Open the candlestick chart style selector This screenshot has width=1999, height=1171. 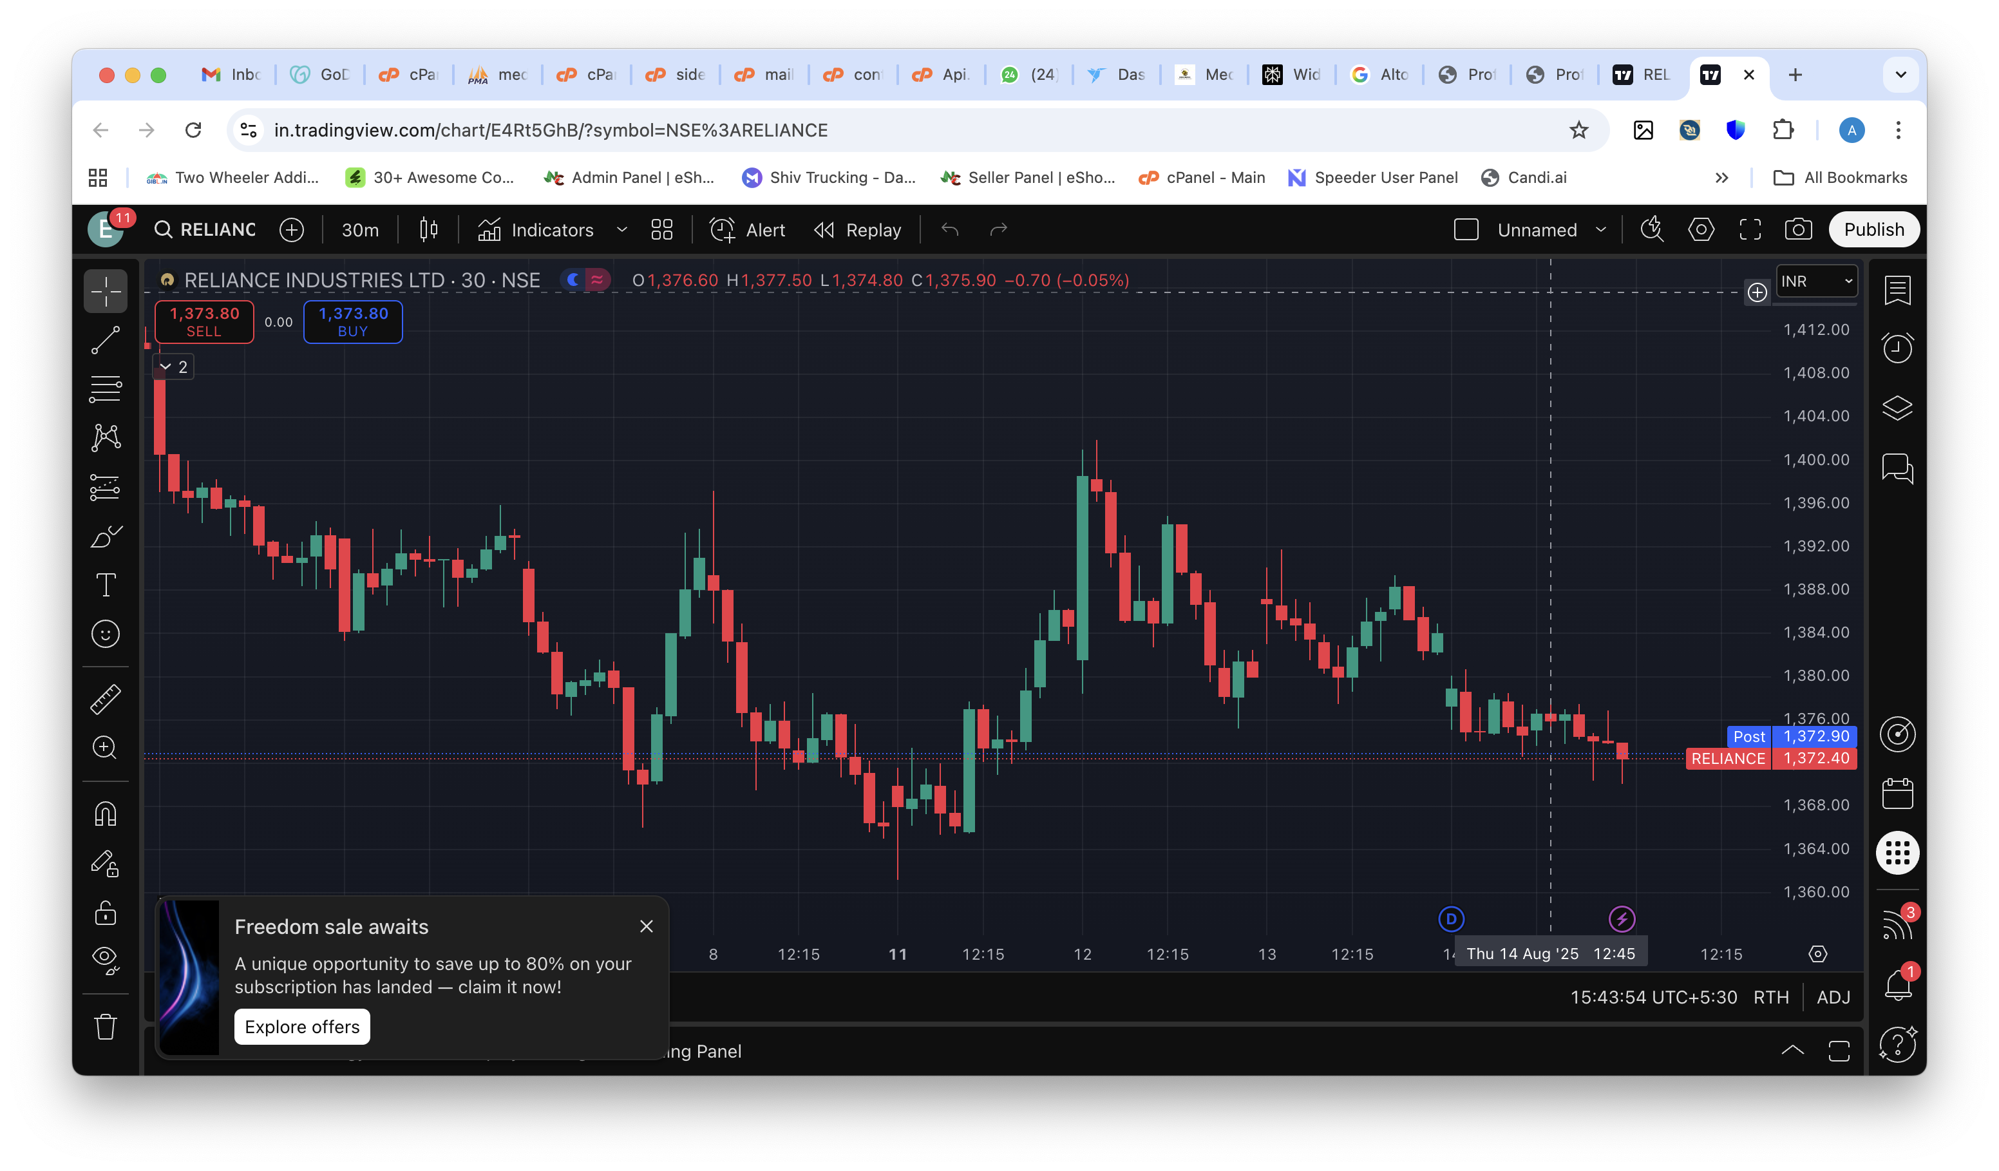(428, 230)
